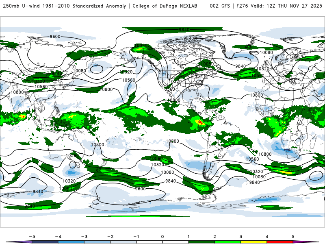Click the bright green 2 to 3 colorbar segment
The width and height of the screenshot is (325, 244).
pos(227,242)
